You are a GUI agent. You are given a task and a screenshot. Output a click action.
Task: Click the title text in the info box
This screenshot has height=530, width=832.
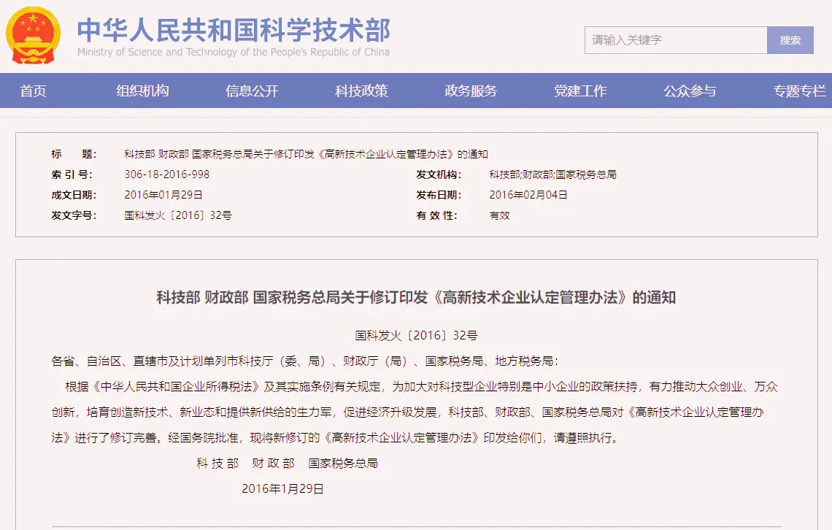pyautogui.click(x=307, y=154)
